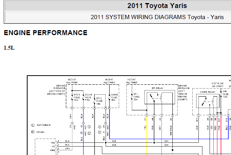This screenshot has height=155, width=231.
Task: Click the 'B11' connector pin label
Action: [x=197, y=119]
